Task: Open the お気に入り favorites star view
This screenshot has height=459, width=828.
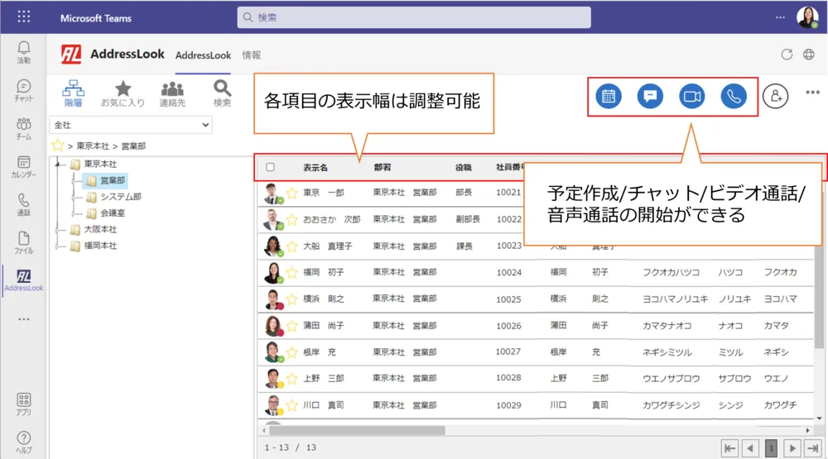Action: coord(123,93)
